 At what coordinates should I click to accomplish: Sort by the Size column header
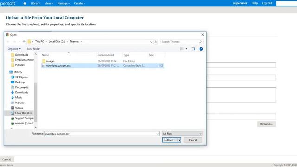click(x=151, y=55)
